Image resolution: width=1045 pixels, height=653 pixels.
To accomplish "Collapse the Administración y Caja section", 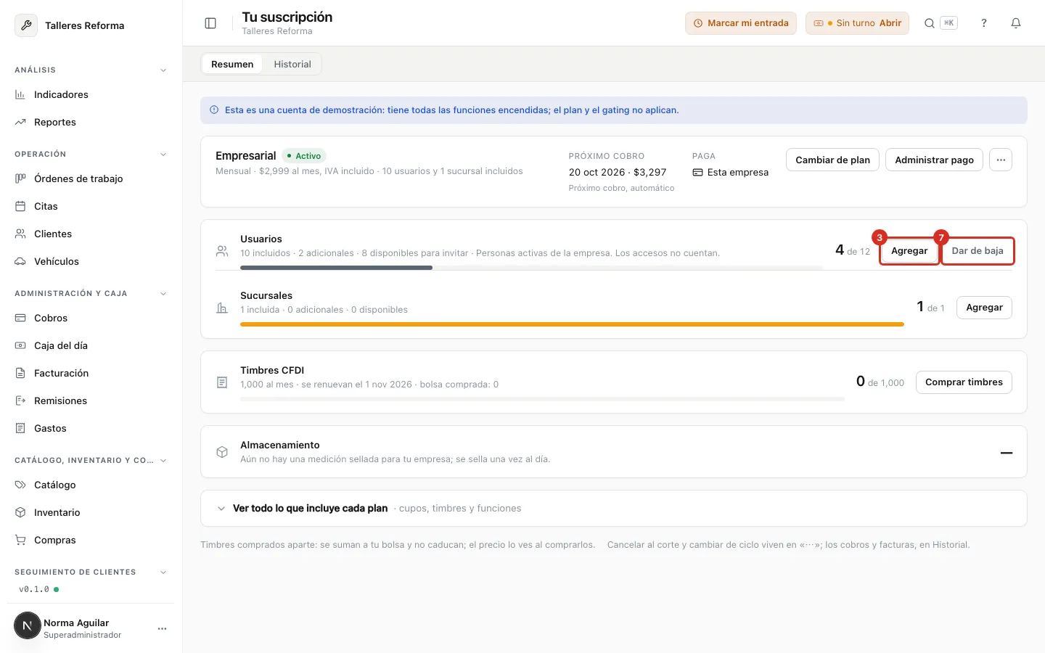I will click(x=163, y=294).
